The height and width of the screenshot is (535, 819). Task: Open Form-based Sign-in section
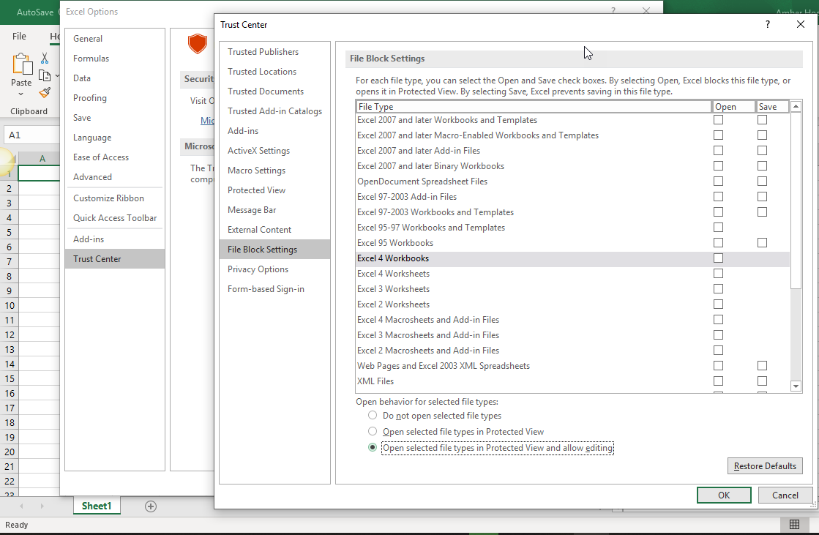274,289
